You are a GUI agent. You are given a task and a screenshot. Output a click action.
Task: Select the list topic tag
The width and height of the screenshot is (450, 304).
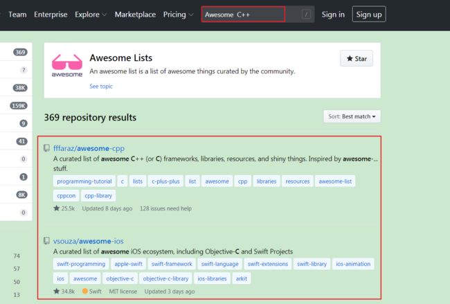[192, 181]
